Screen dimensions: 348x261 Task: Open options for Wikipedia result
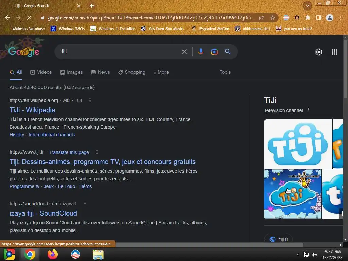(90, 100)
